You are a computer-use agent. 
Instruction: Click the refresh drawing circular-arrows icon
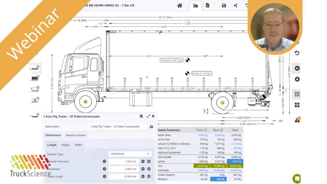(x=297, y=53)
